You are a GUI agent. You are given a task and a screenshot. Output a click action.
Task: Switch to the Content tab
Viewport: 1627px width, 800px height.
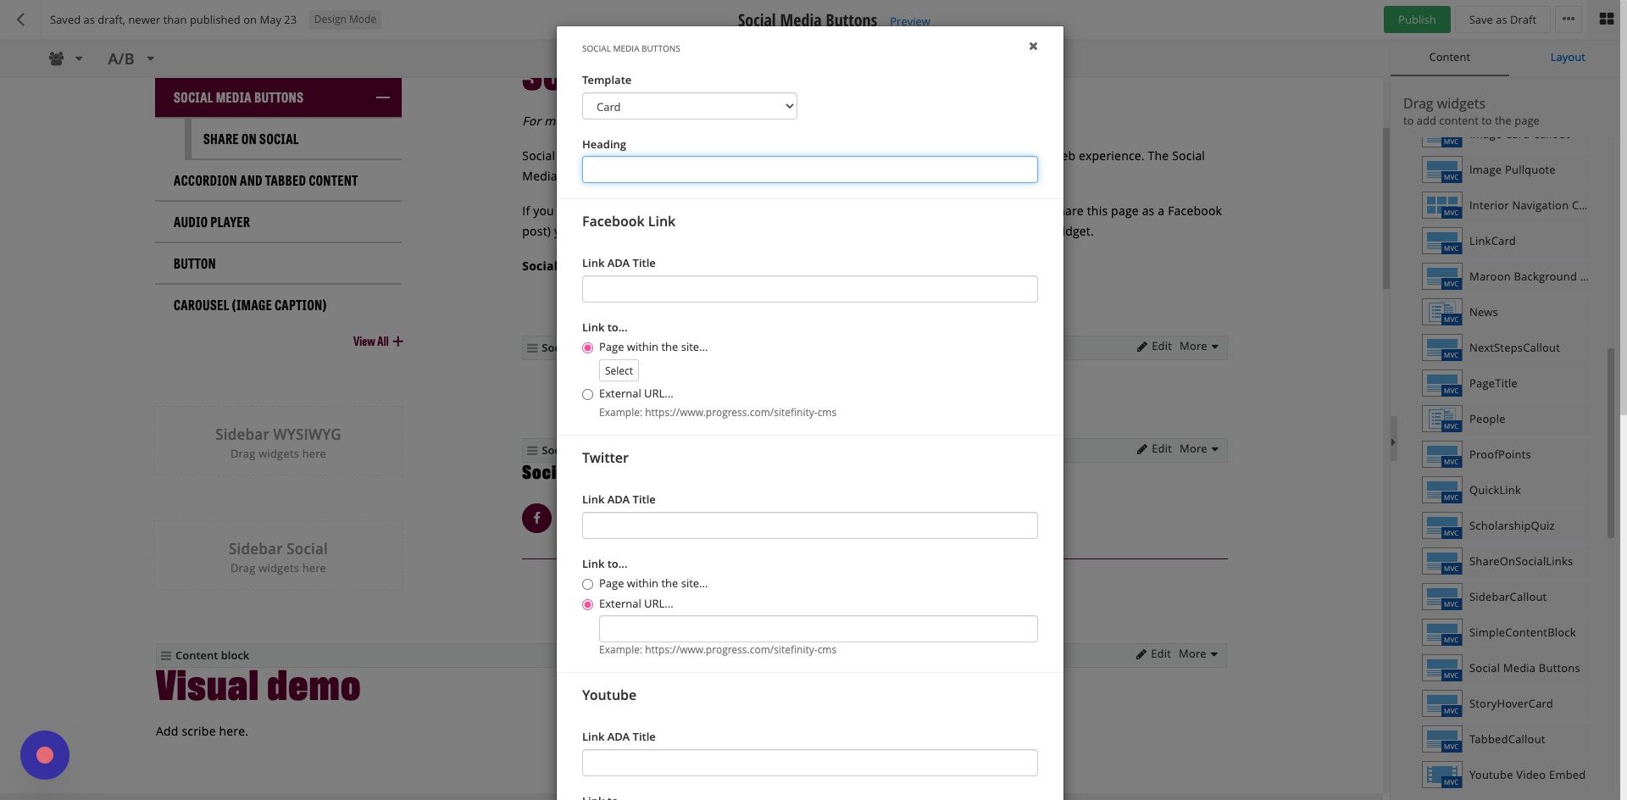pyautogui.click(x=1449, y=57)
